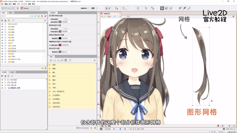Open the 建模 menu
237x133 pixels.
tap(14, 4)
